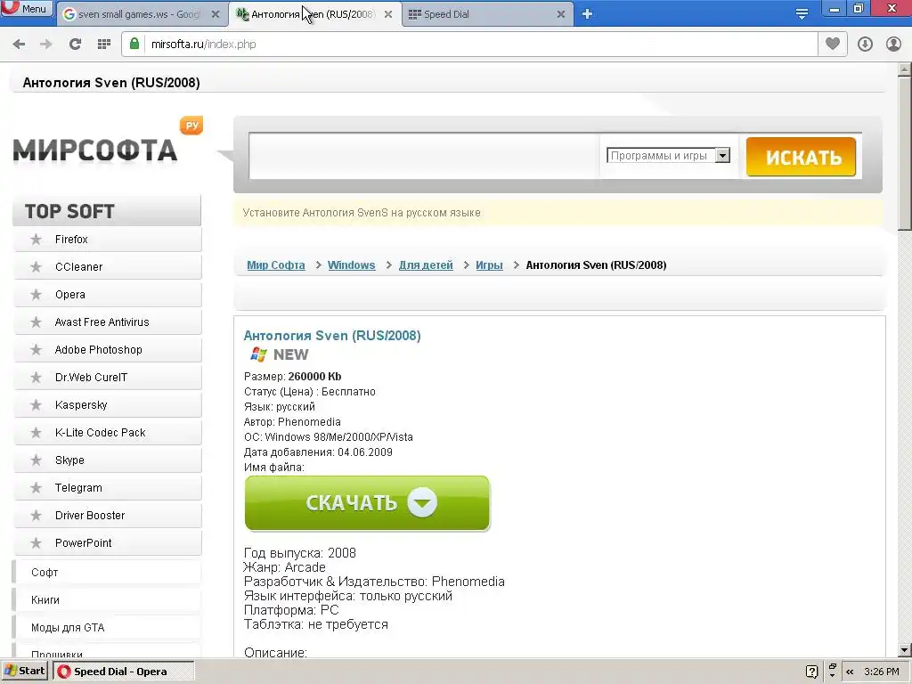
Task: Click the vertical scrollbar thumb
Action: tap(905, 153)
